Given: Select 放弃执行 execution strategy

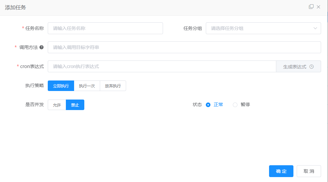Looking at the screenshot, I should click(x=113, y=86).
